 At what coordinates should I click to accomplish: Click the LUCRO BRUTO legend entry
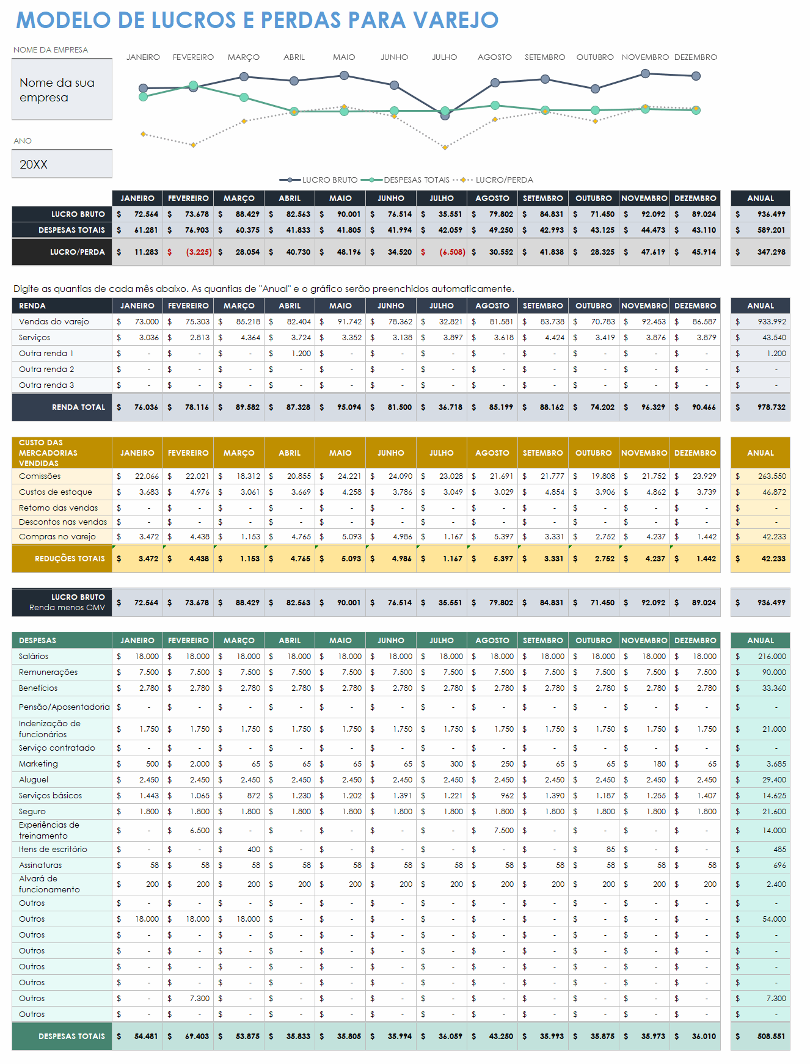319,180
